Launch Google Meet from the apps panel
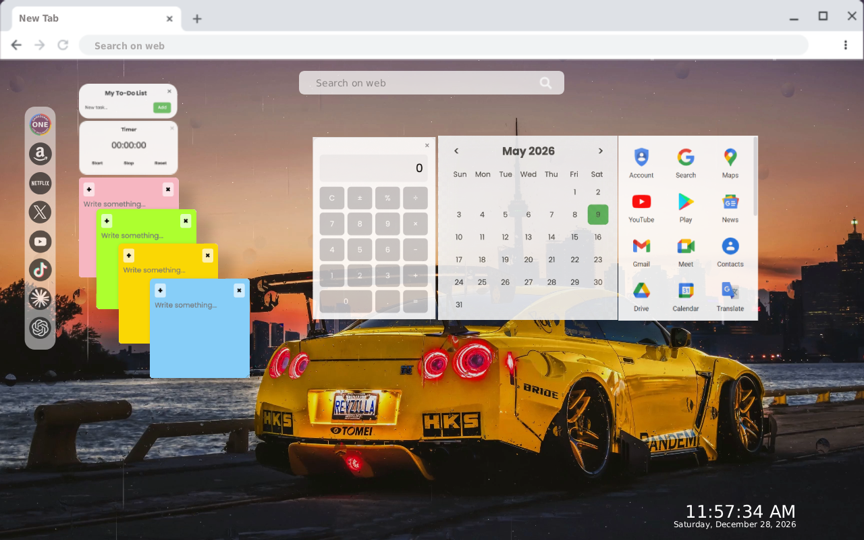The image size is (864, 540). point(686,252)
